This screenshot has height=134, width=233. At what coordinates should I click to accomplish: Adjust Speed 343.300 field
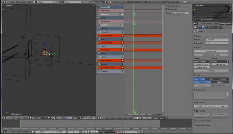coord(202,64)
